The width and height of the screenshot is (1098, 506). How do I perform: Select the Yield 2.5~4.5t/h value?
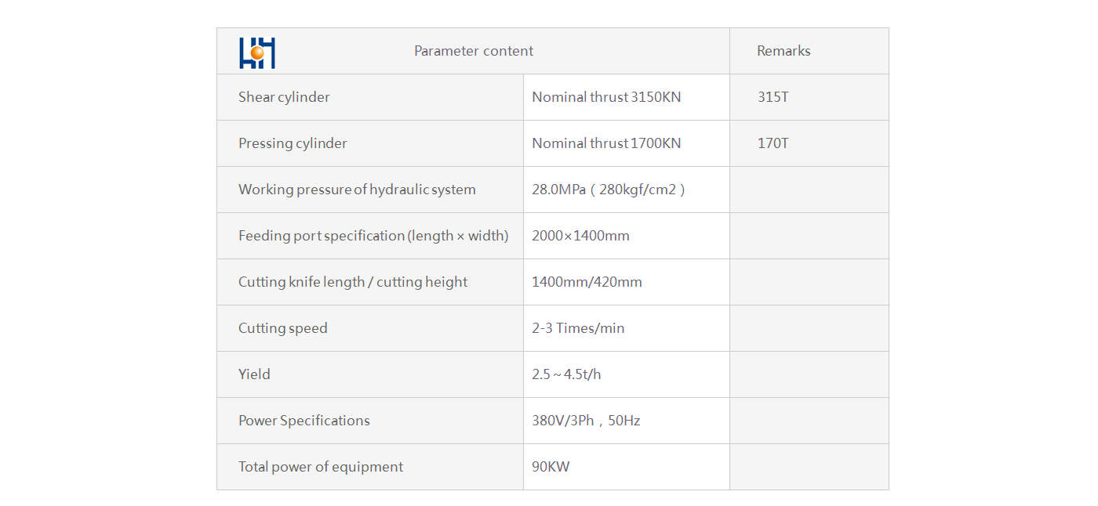566,374
